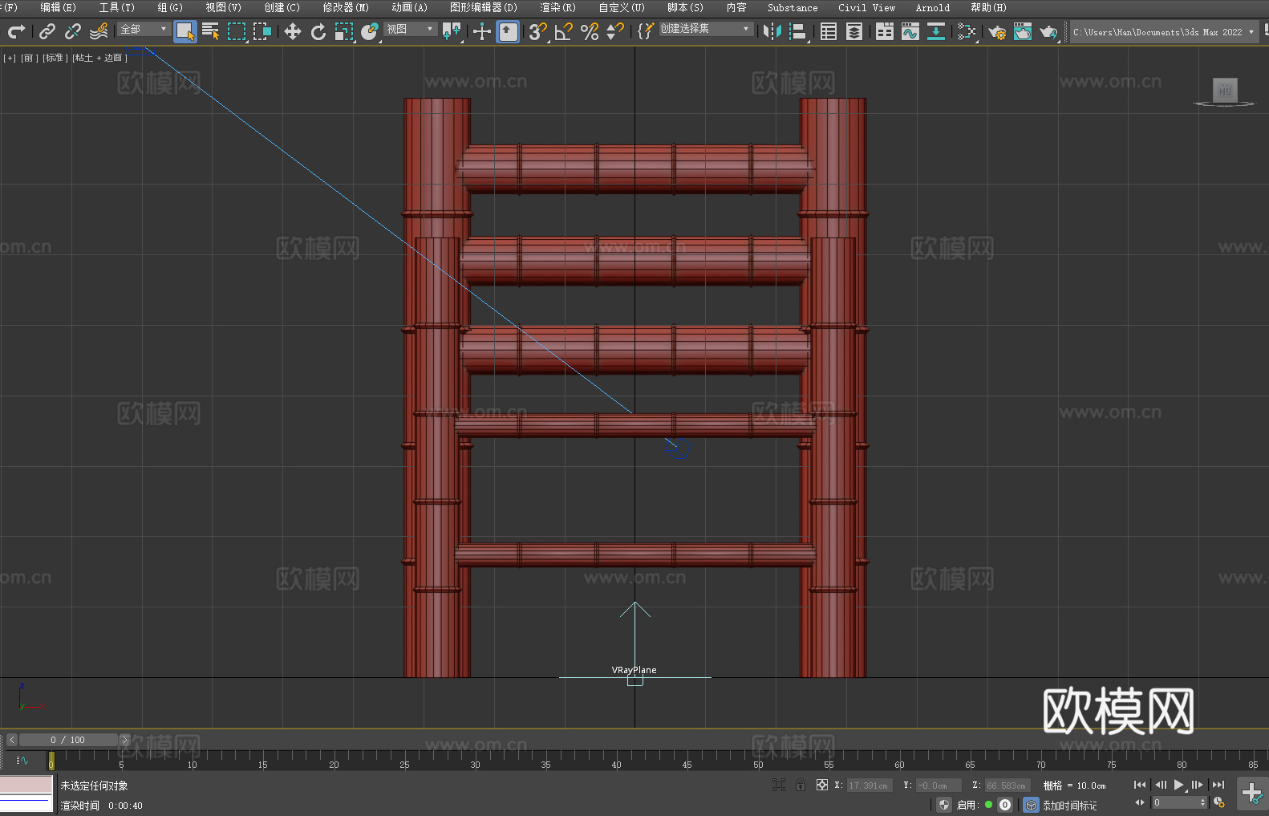Screen dimensions: 1269x816
Task: Toggle keyboard shortcut override button
Action: point(509,31)
